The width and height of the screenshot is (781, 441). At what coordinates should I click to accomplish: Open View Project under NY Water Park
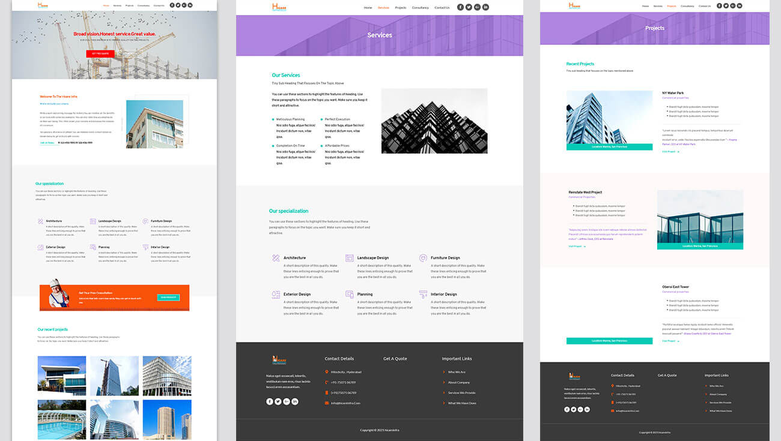(x=669, y=151)
